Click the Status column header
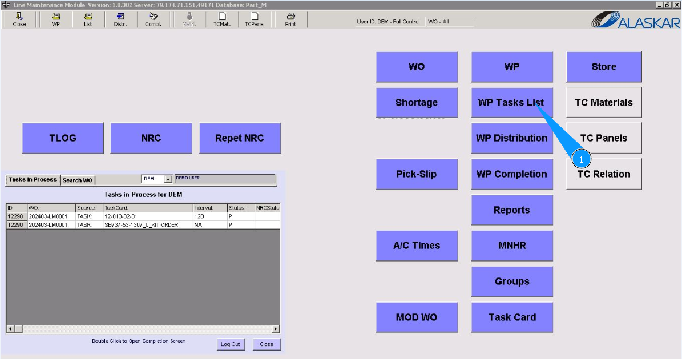The width and height of the screenshot is (682, 362). point(241,208)
